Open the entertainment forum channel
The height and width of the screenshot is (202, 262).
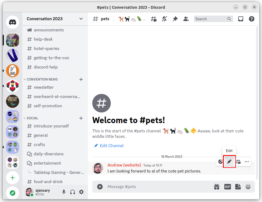[x=55, y=163]
